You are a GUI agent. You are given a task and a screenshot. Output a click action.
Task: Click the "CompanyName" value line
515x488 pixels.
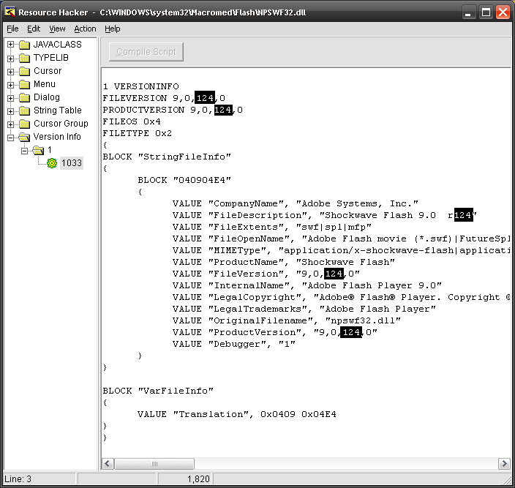296,203
